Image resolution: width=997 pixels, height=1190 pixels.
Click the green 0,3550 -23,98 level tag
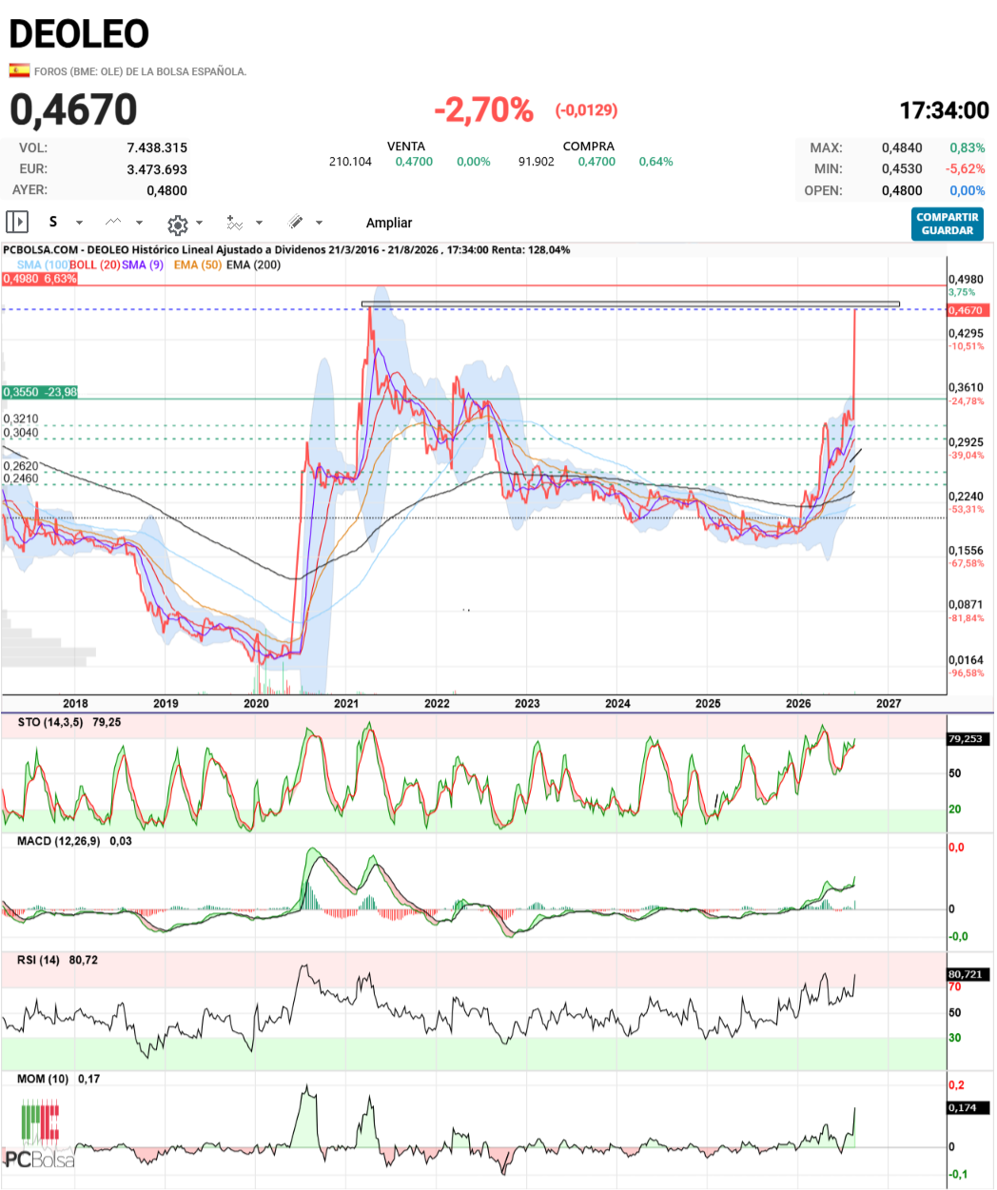40,392
